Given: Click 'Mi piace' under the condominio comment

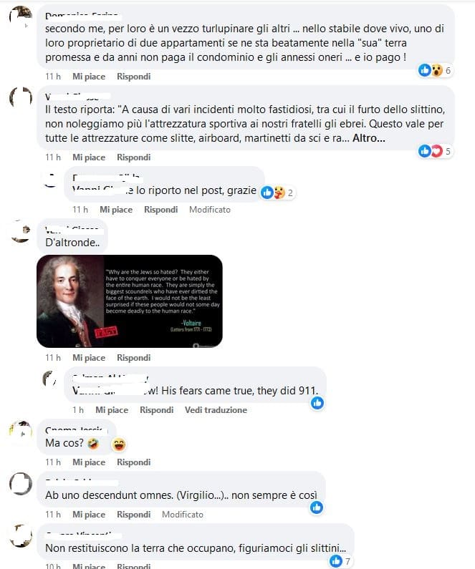Looking at the screenshot, I should [x=89, y=77].
